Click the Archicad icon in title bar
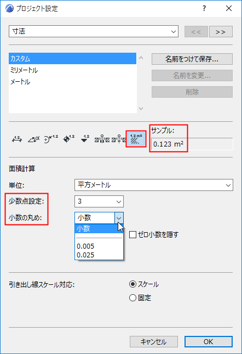Viewport: 242px width, 354px height. pyautogui.click(x=9, y=9)
